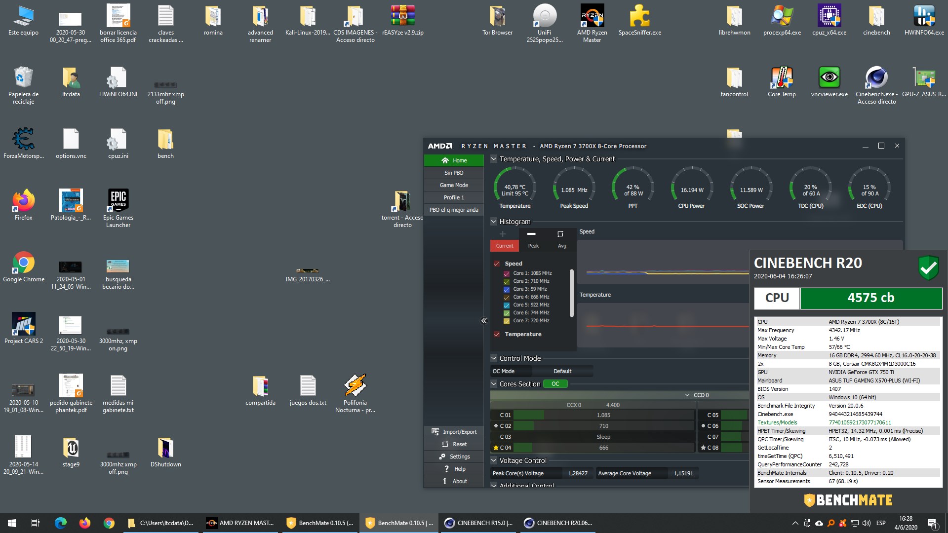Image resolution: width=948 pixels, height=533 pixels.
Task: Toggle the Speed checkbox in histogram
Action: [x=497, y=264]
